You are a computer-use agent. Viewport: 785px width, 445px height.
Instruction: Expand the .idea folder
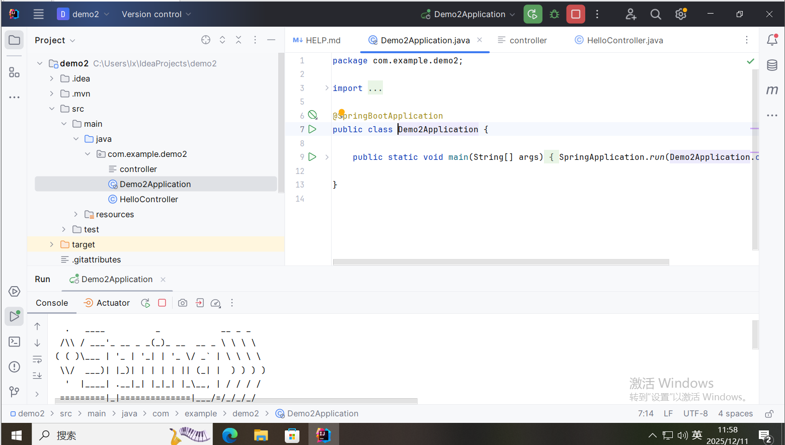click(x=51, y=78)
